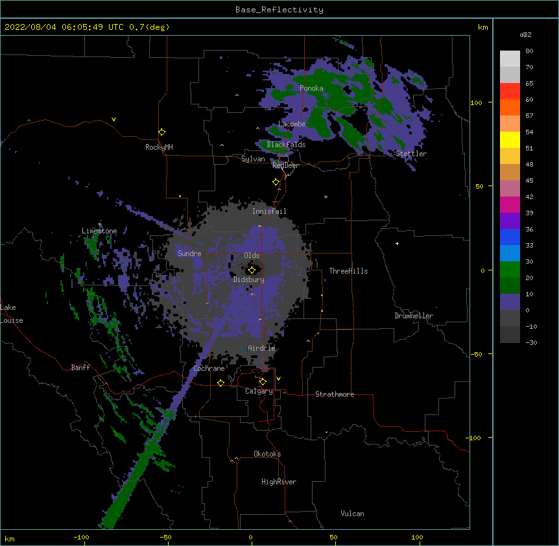Click the Ponoka city label

point(311,88)
